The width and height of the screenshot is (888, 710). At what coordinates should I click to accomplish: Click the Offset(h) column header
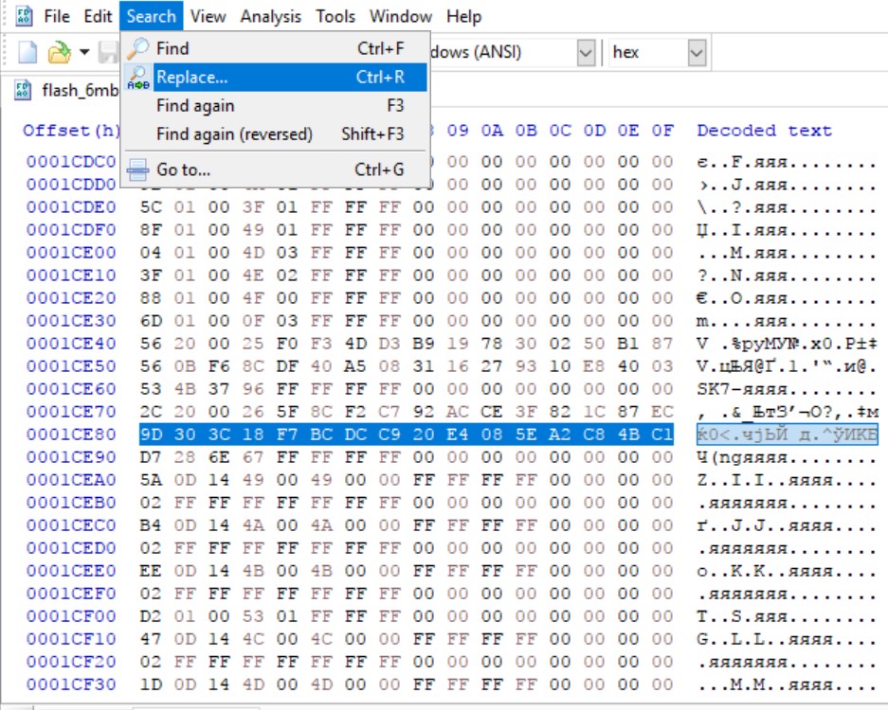pyautogui.click(x=72, y=131)
